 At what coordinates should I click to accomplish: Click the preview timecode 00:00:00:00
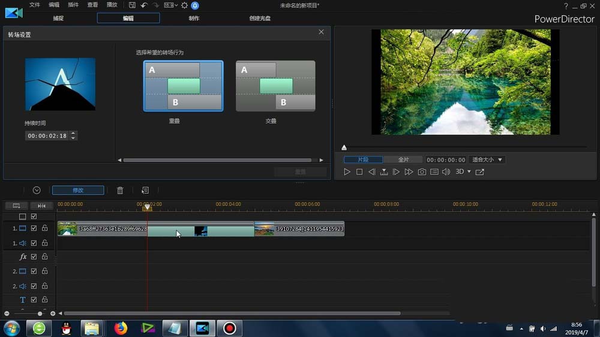click(446, 160)
